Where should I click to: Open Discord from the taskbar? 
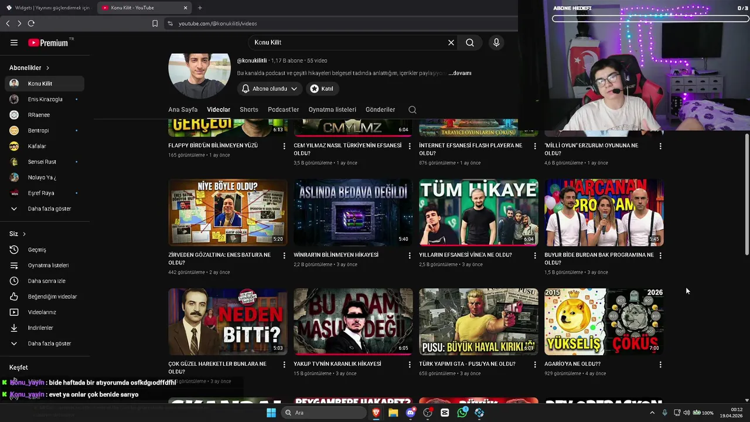coord(411,413)
